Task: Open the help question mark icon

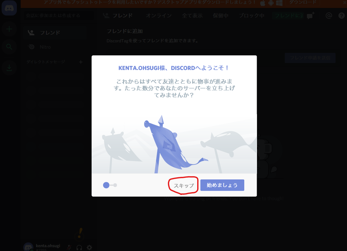Action: pyautogui.click(x=342, y=16)
